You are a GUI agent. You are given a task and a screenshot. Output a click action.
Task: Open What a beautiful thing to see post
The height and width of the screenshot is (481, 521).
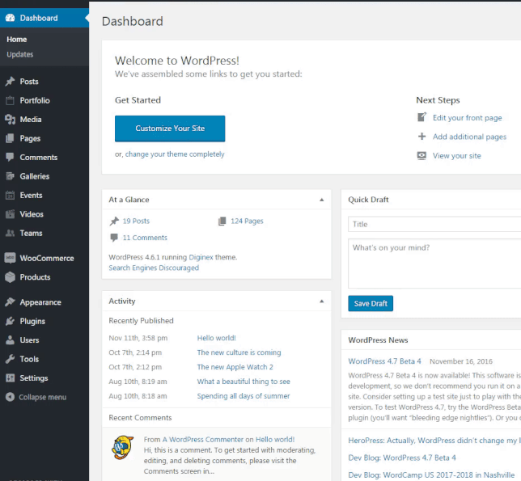(244, 382)
